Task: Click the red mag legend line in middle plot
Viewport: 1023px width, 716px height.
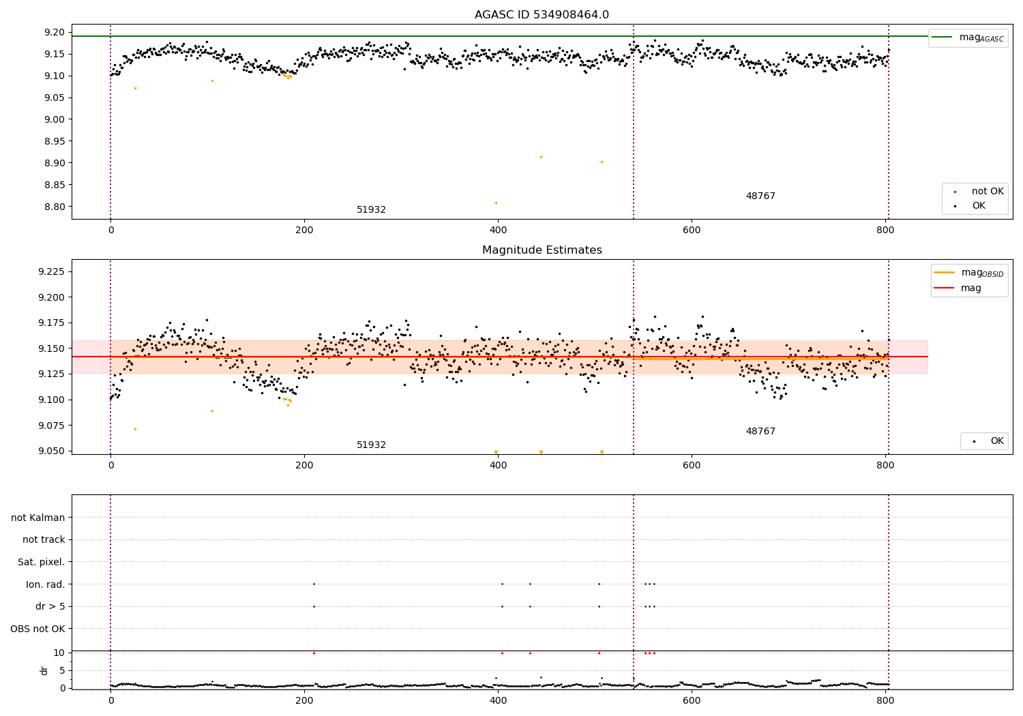Action: coord(945,288)
